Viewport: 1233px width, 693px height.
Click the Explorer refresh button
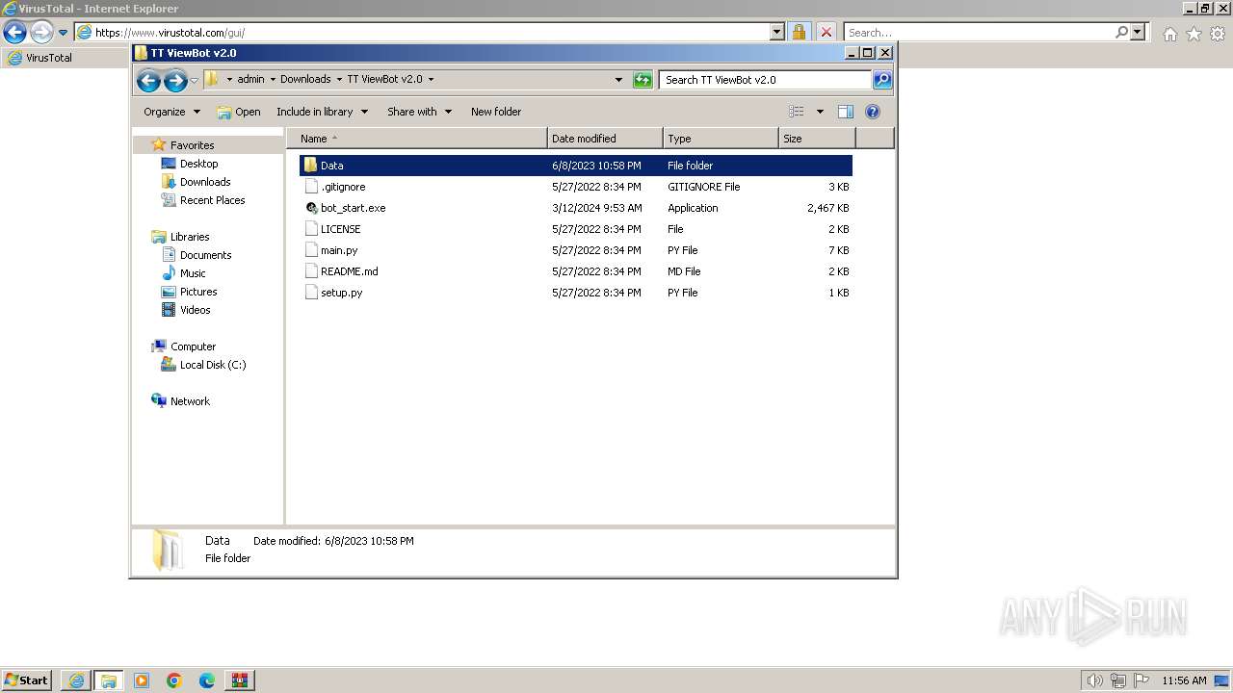pos(643,80)
